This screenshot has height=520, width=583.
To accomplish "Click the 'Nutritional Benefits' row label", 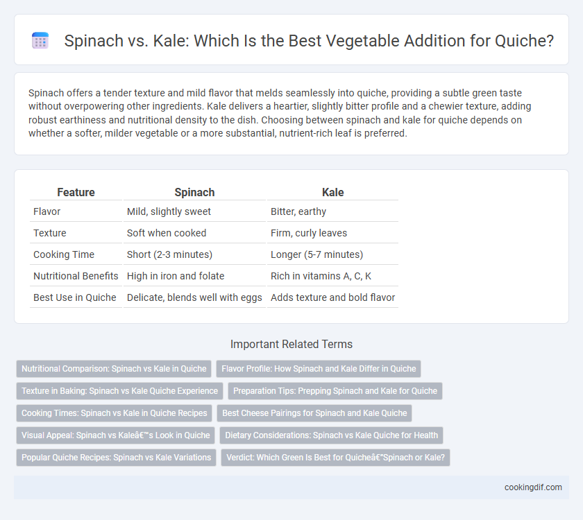I will (76, 276).
